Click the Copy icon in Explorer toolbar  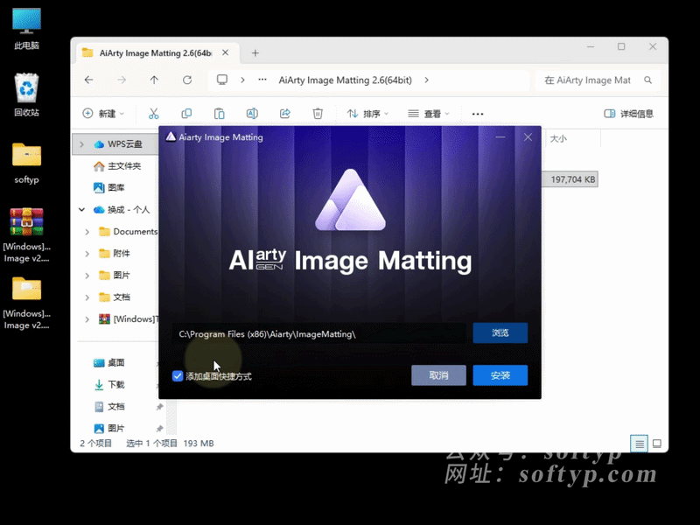pos(186,114)
